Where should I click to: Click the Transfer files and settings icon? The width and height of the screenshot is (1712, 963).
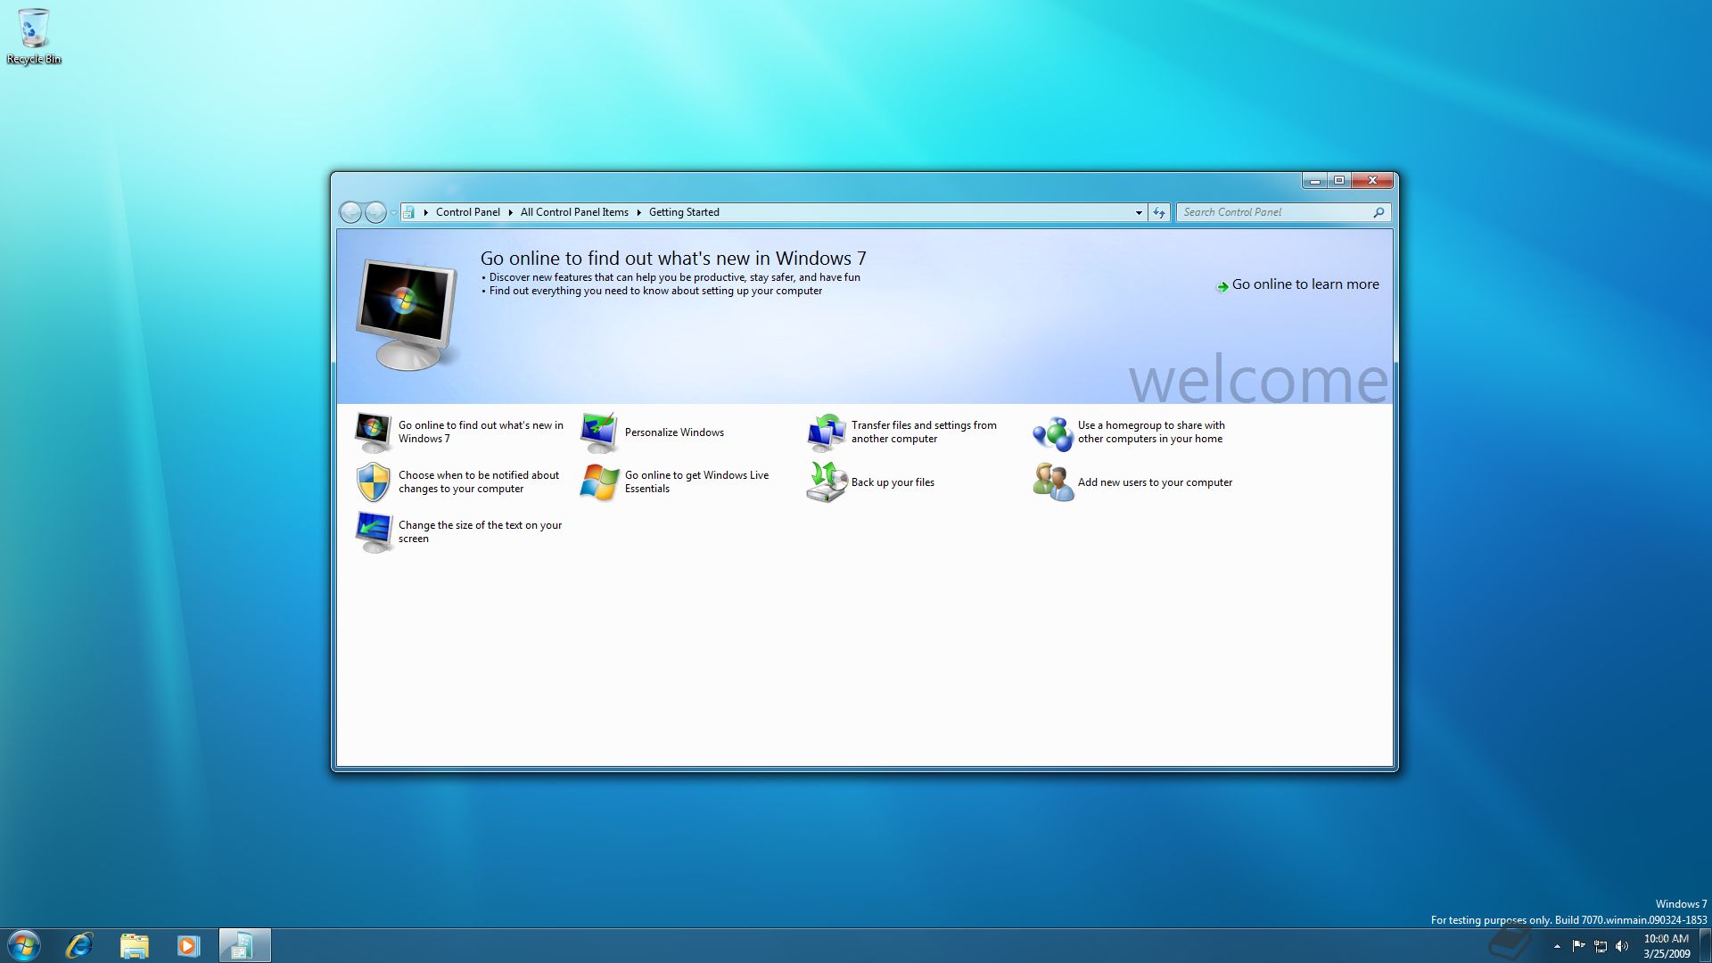826,432
